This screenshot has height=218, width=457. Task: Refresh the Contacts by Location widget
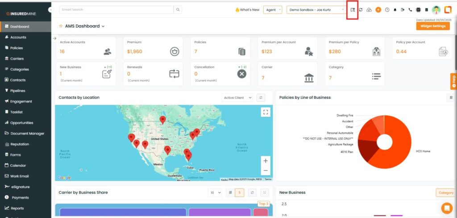(261, 98)
